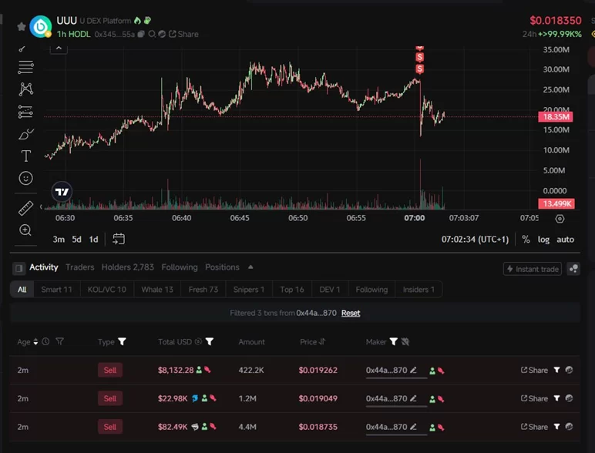Select the Text annotation tool
The width and height of the screenshot is (595, 453).
tap(25, 156)
